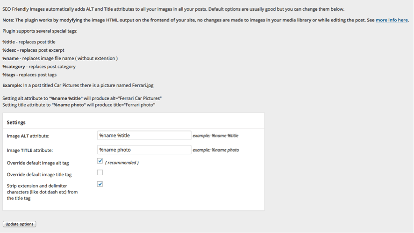Viewport: 414px width, 233px height.
Task: Click the 'Image ALT attribute:' label
Action: point(28,136)
